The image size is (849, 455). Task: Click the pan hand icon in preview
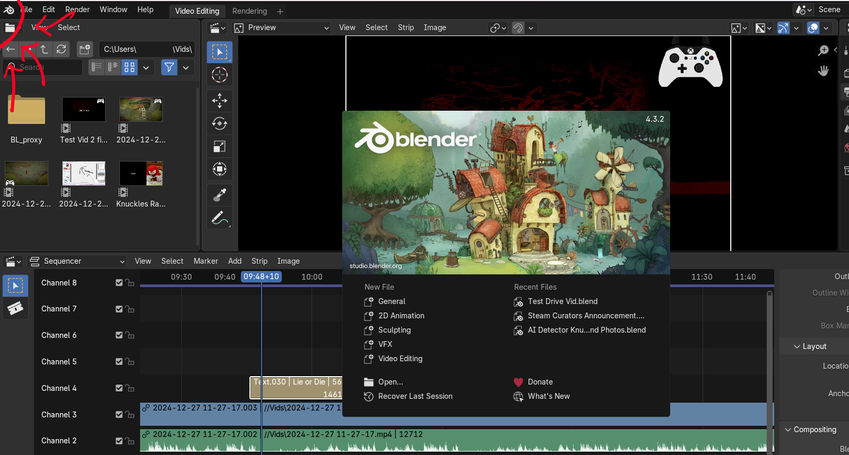click(x=824, y=70)
